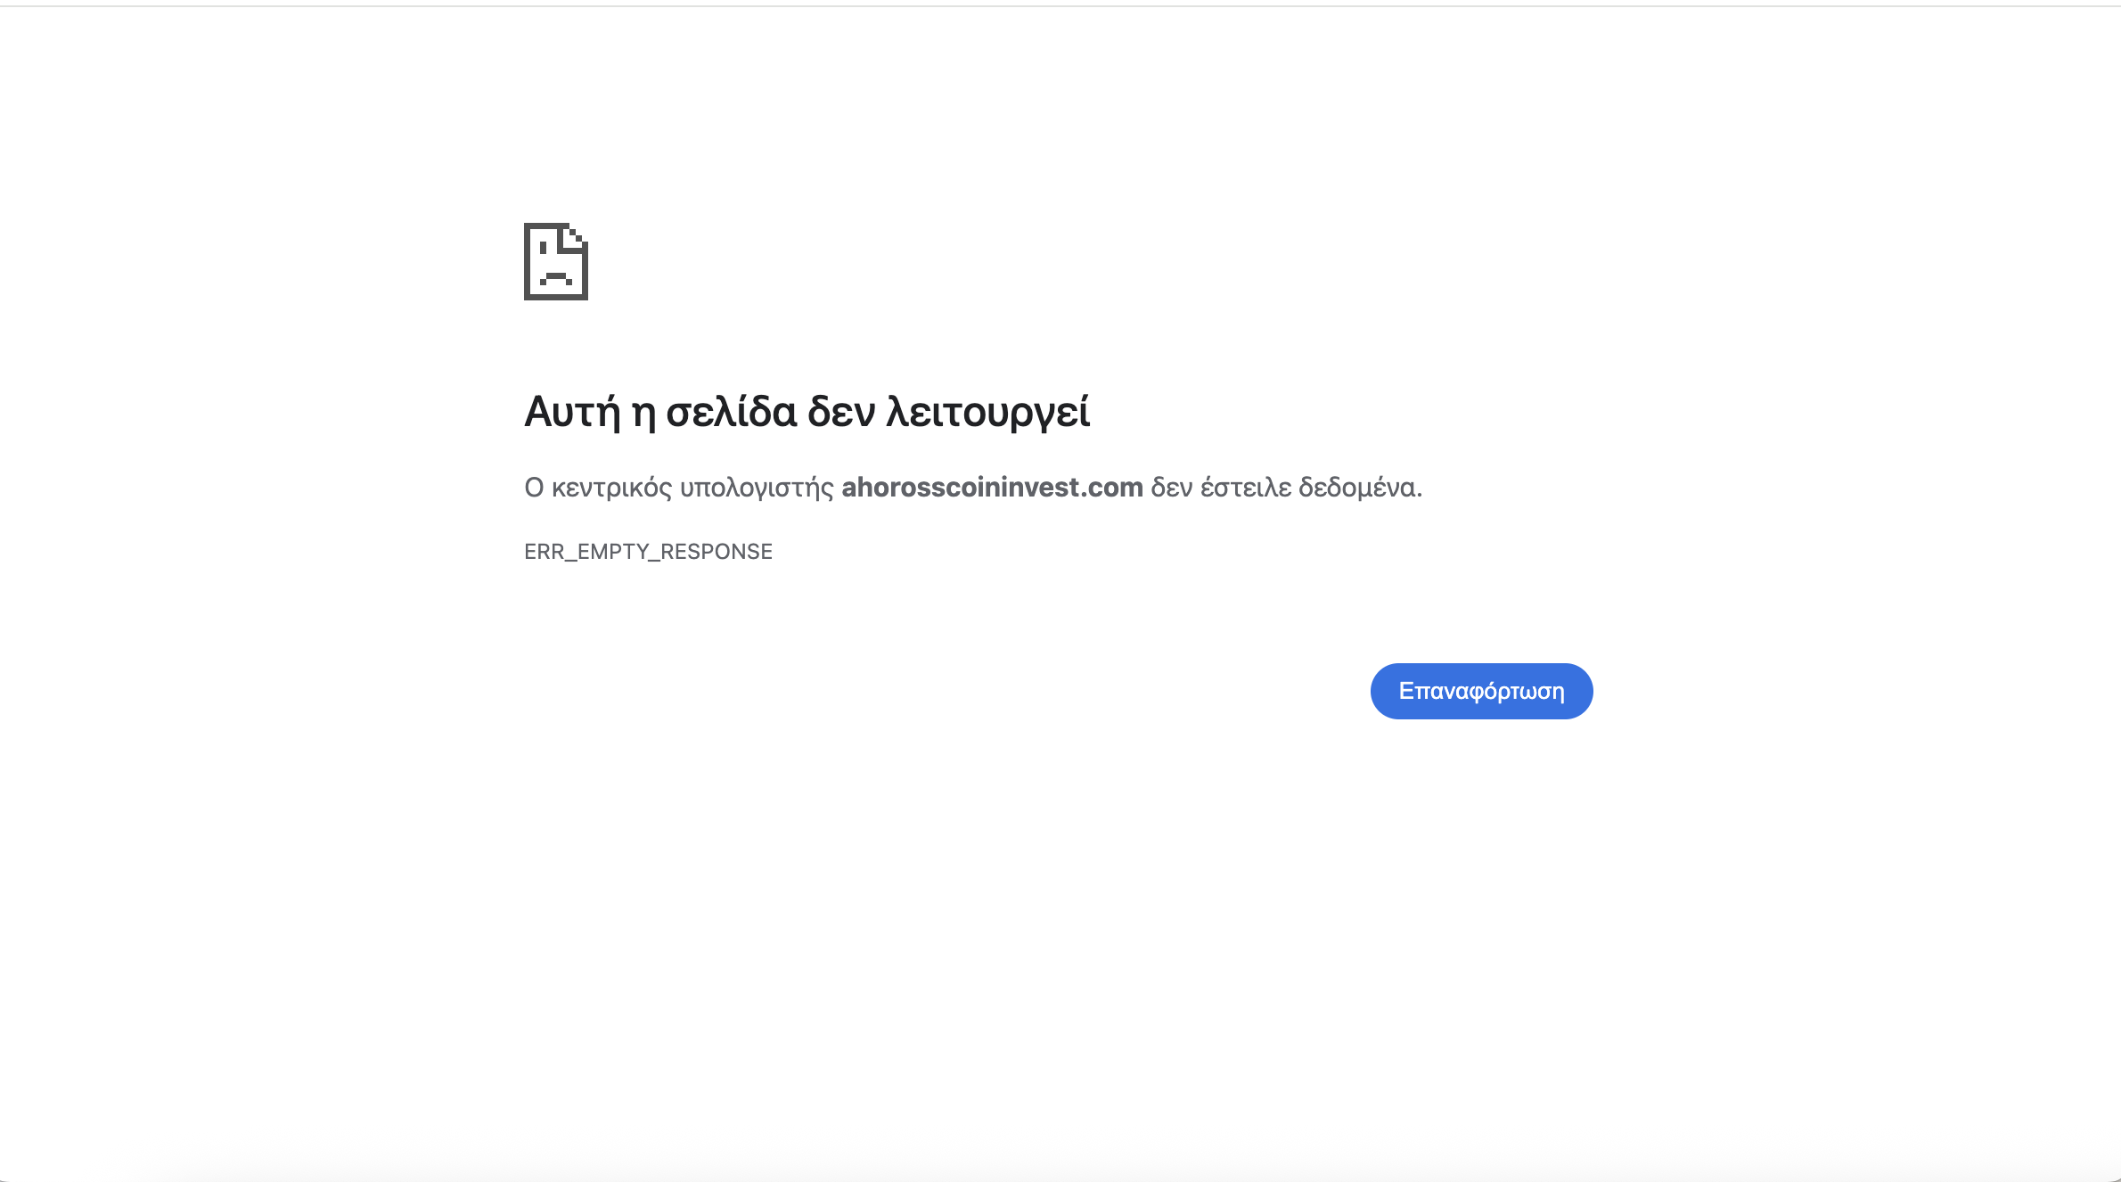Click the word κεντρικός in the description
Viewport: 2121px width, 1182px height.
[611, 488]
